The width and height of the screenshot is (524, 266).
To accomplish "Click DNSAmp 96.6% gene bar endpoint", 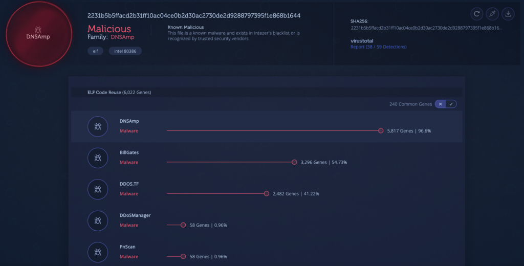I will click(381, 130).
